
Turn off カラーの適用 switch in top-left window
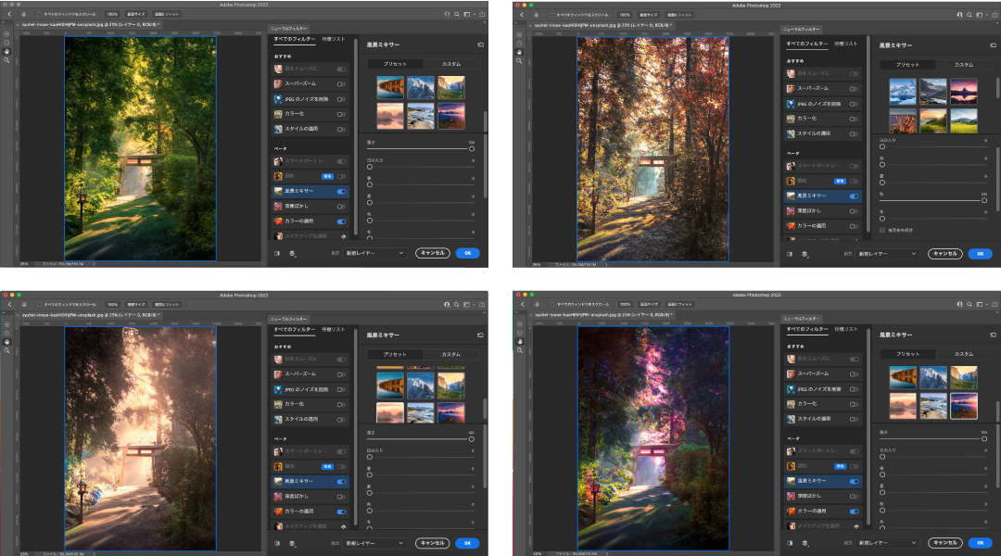341,221
